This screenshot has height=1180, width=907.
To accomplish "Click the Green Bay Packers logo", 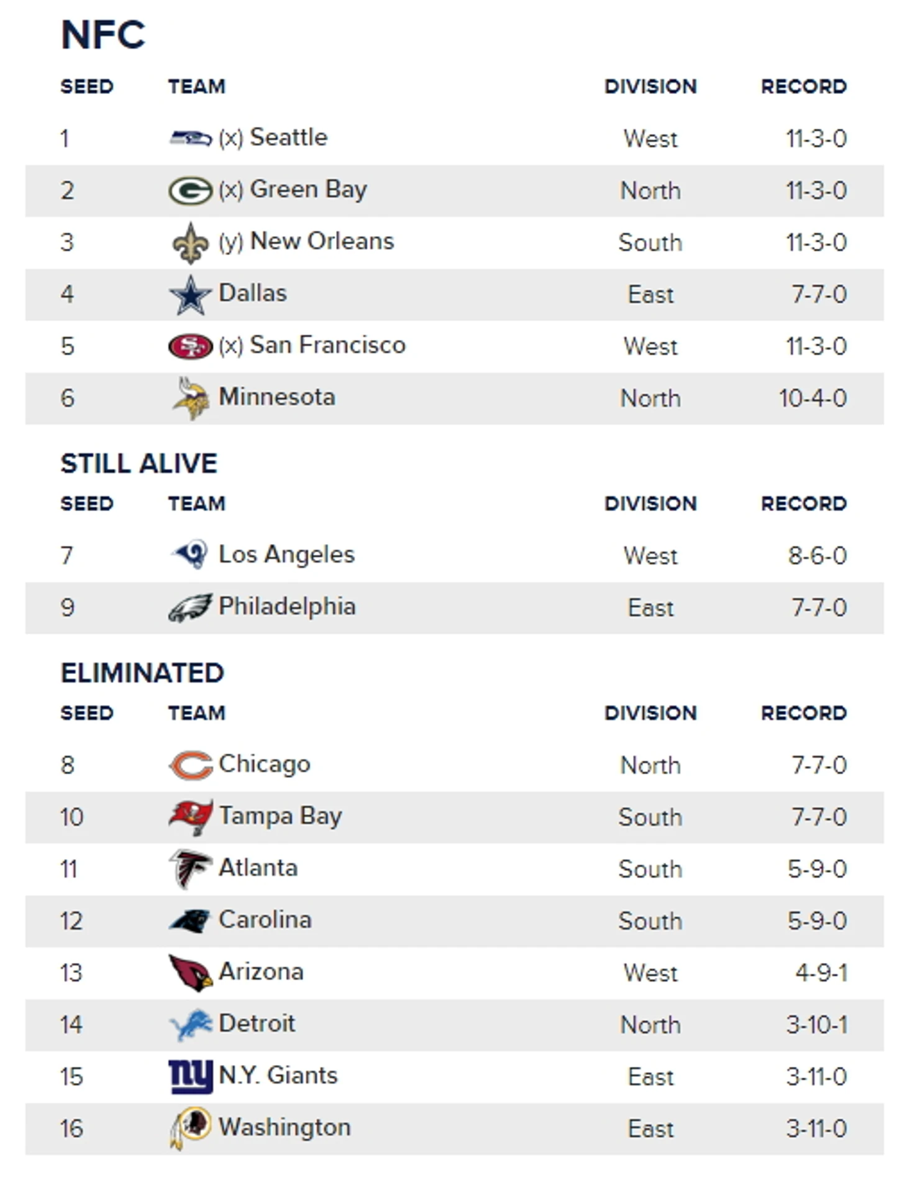I will pyautogui.click(x=191, y=190).
